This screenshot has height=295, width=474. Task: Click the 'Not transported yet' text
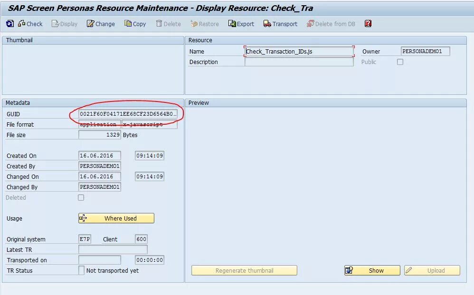pos(113,270)
